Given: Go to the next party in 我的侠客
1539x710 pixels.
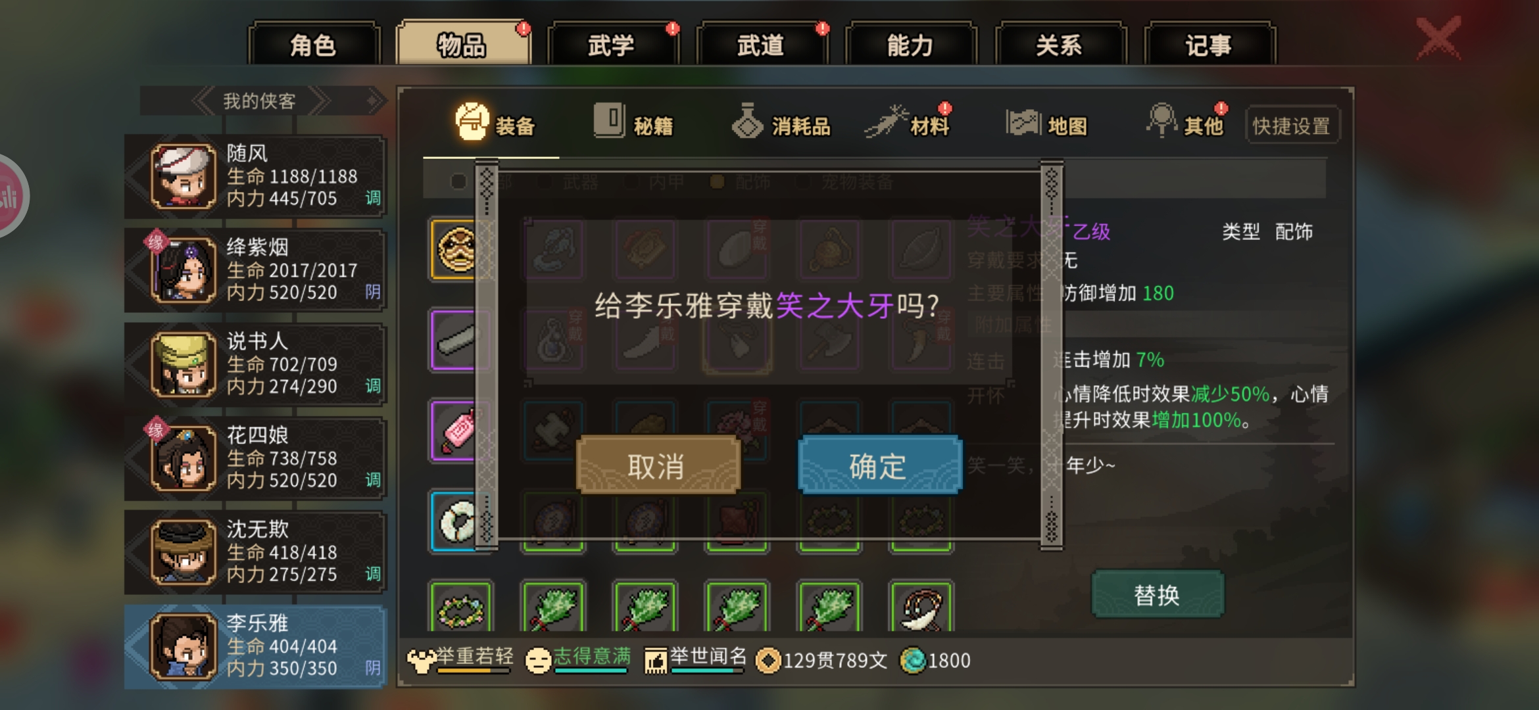Looking at the screenshot, I should (x=319, y=101).
